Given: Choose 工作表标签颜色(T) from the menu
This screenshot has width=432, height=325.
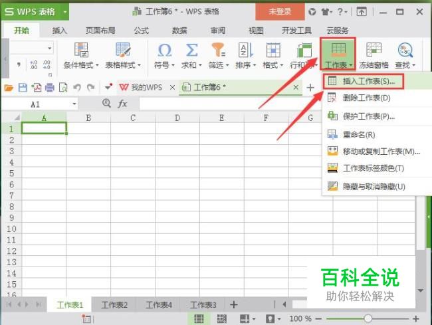Looking at the screenshot, I should 378,168.
